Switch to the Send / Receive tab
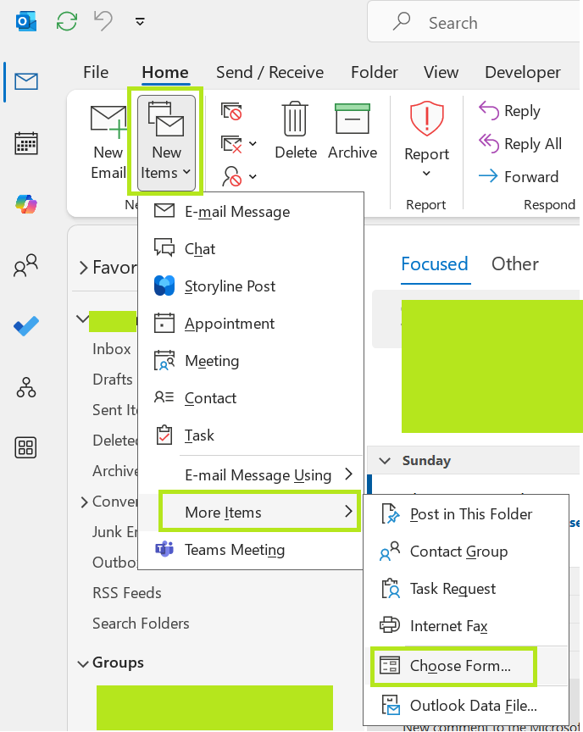 (269, 72)
